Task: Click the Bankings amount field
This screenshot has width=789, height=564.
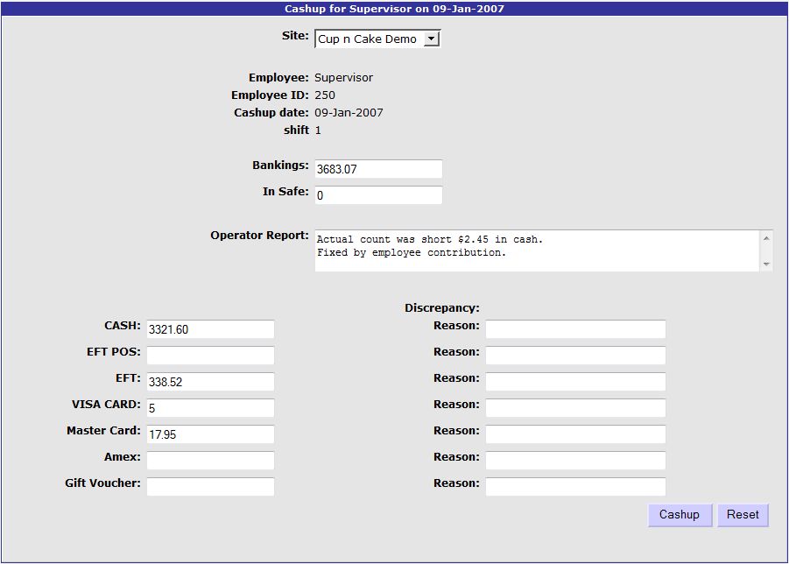Action: coord(378,169)
